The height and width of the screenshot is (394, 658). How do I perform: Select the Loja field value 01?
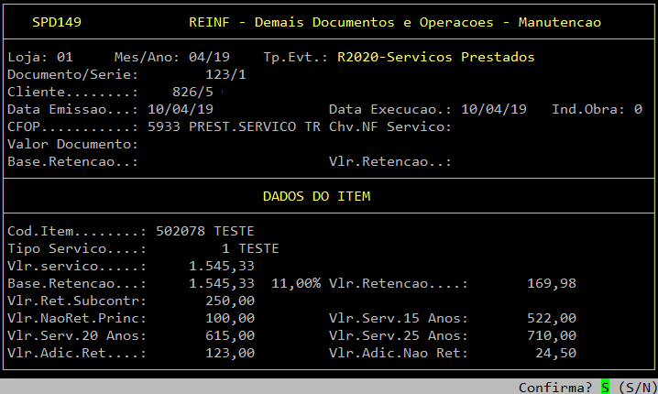pyautogui.click(x=66, y=57)
